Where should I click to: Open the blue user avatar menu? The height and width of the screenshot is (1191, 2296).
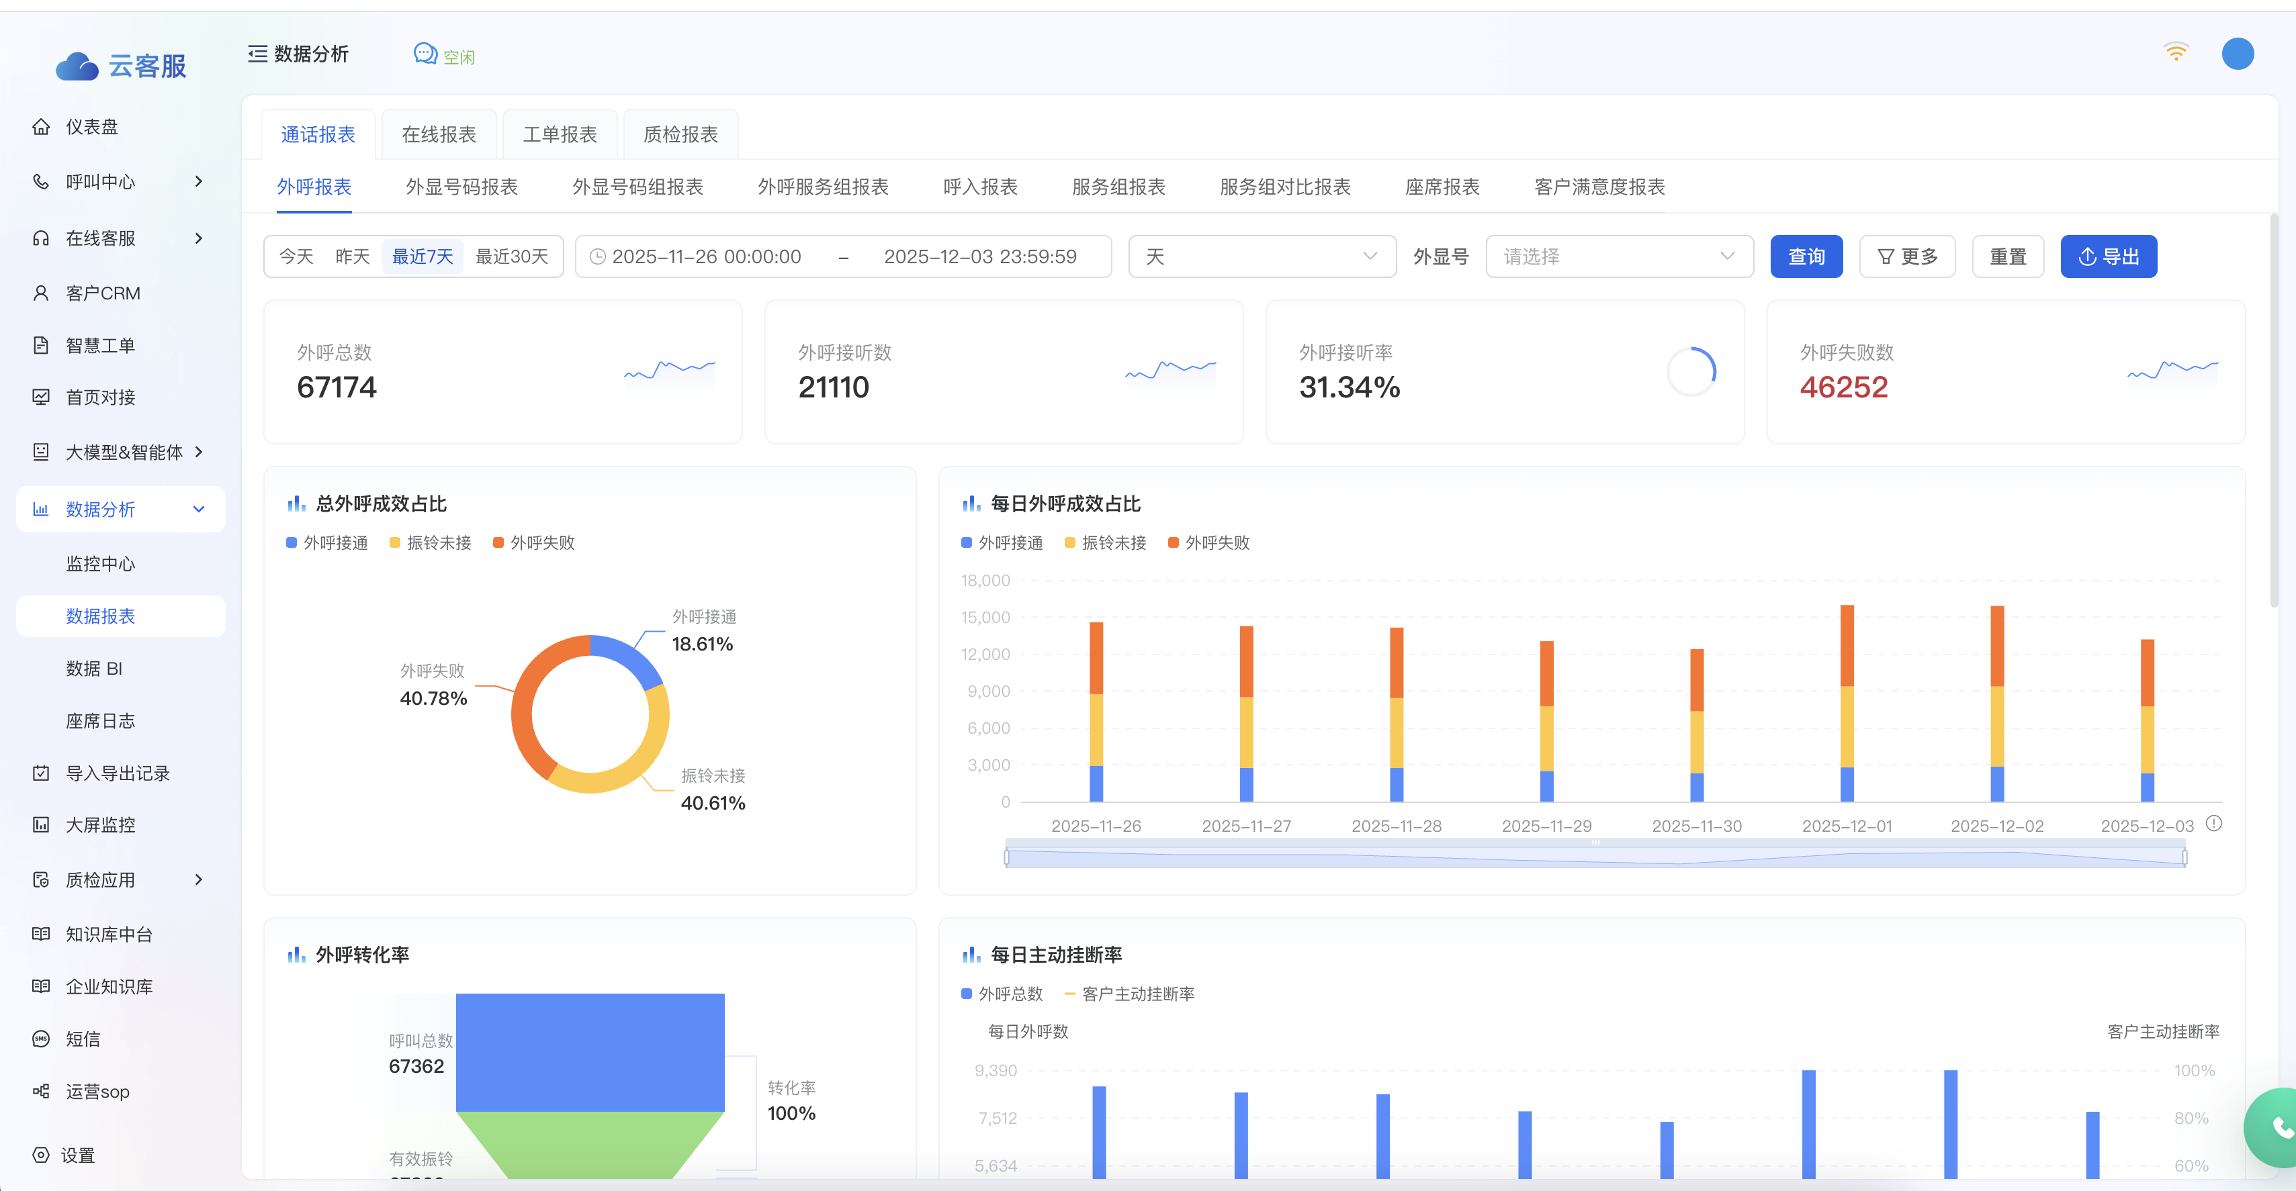pyautogui.click(x=2237, y=54)
